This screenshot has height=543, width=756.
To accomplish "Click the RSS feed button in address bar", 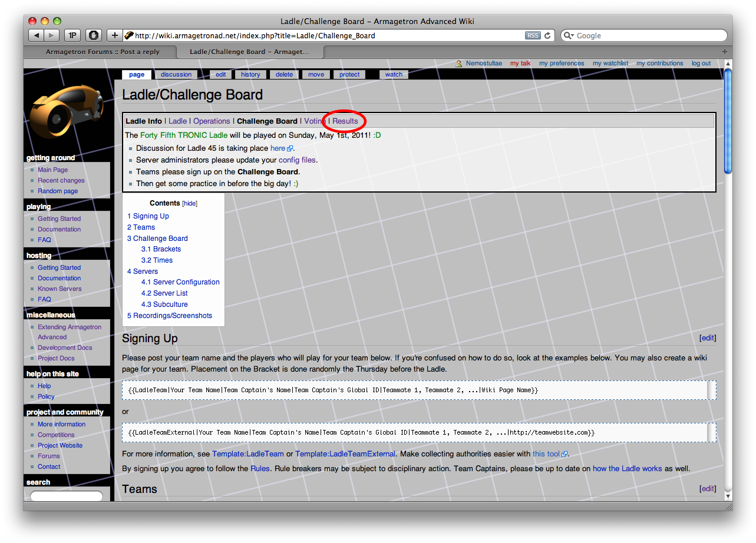I will [x=533, y=35].
